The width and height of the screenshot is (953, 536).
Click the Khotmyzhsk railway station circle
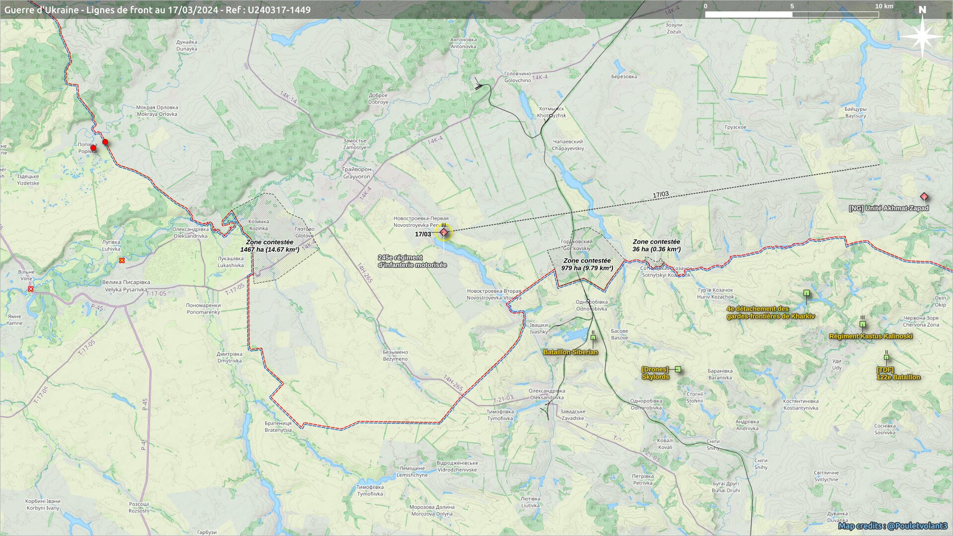[x=551, y=116]
